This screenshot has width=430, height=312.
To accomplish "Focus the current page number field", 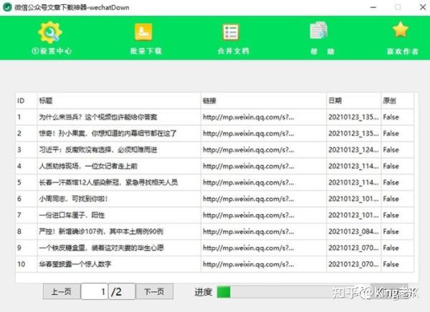I will 95,291.
